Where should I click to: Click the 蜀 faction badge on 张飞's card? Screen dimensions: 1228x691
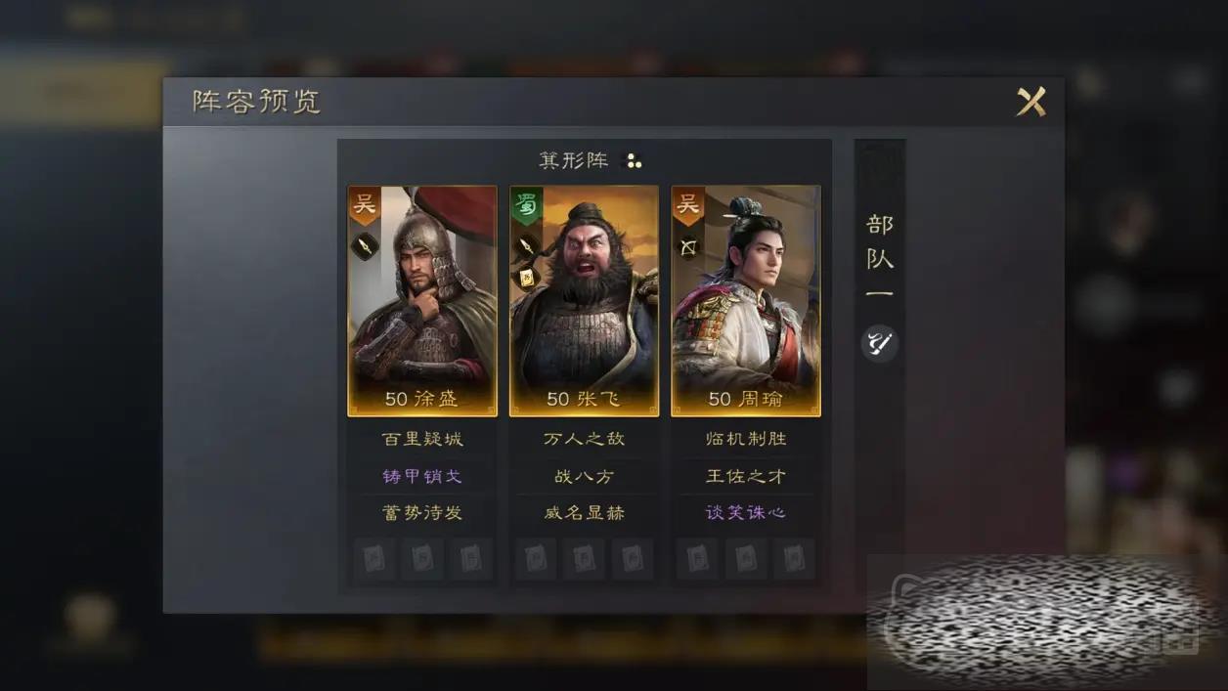tap(527, 205)
